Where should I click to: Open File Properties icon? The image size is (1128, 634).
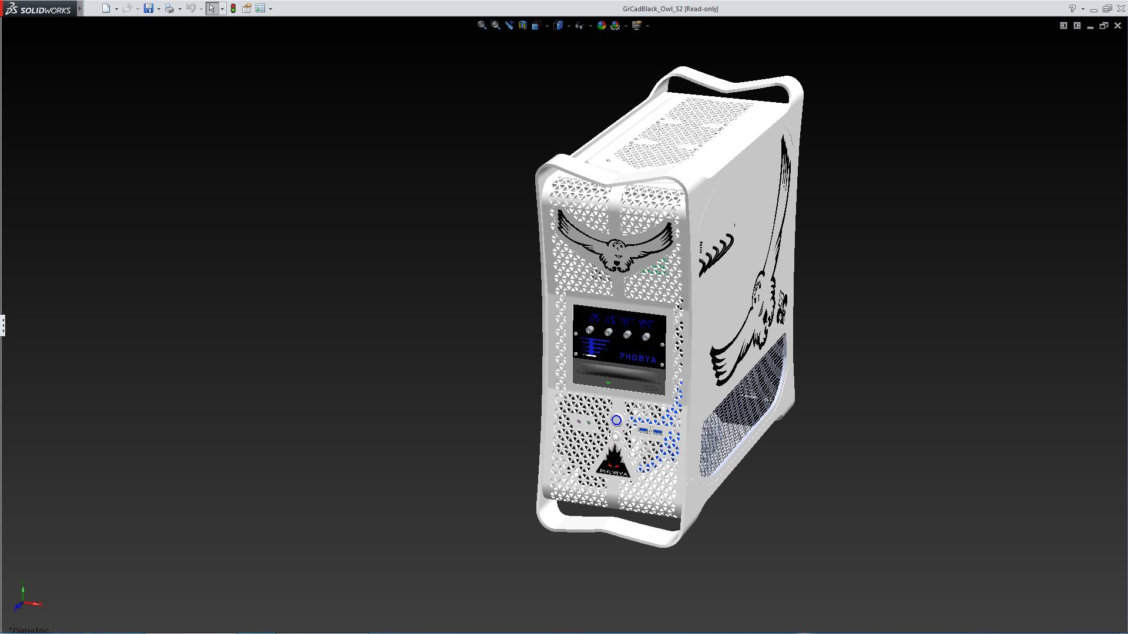point(247,8)
